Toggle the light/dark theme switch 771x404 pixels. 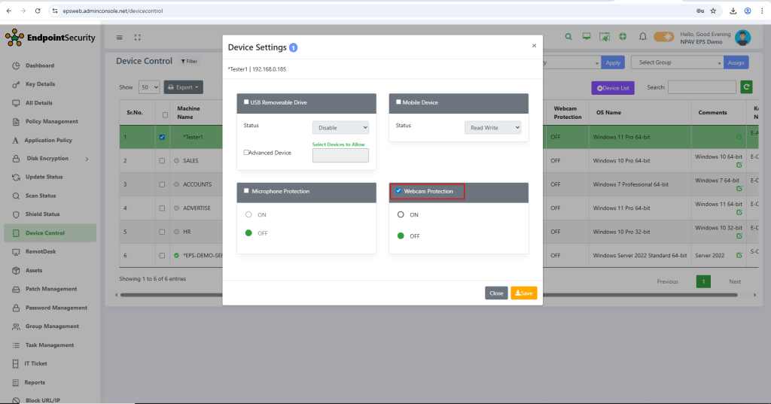click(663, 37)
